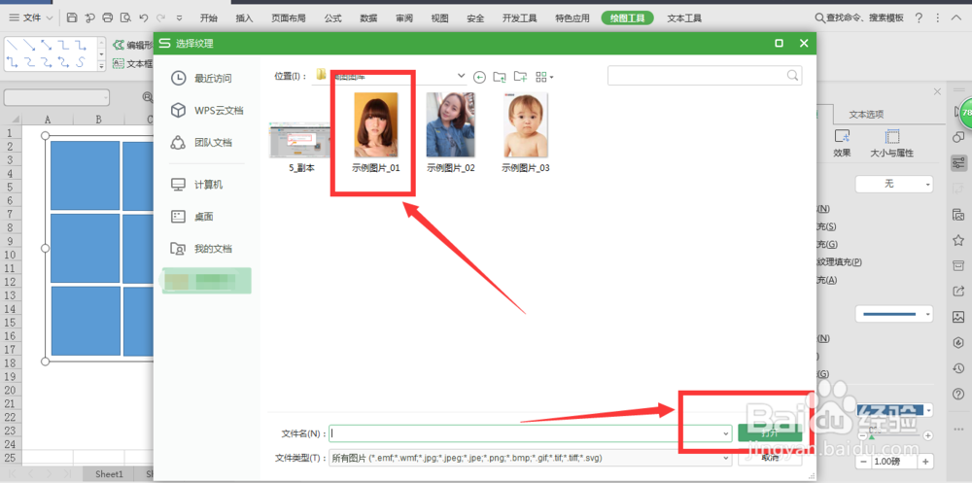Click the Print icon in quick toolbar
Viewport: 972px width, 483px height.
coord(108,18)
